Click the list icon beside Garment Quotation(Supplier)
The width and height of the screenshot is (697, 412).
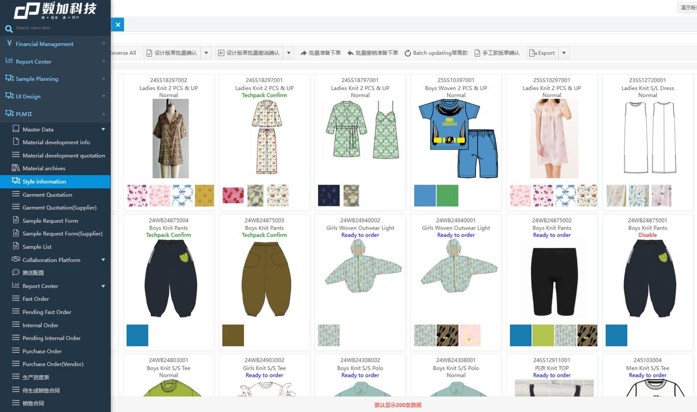tap(16, 207)
